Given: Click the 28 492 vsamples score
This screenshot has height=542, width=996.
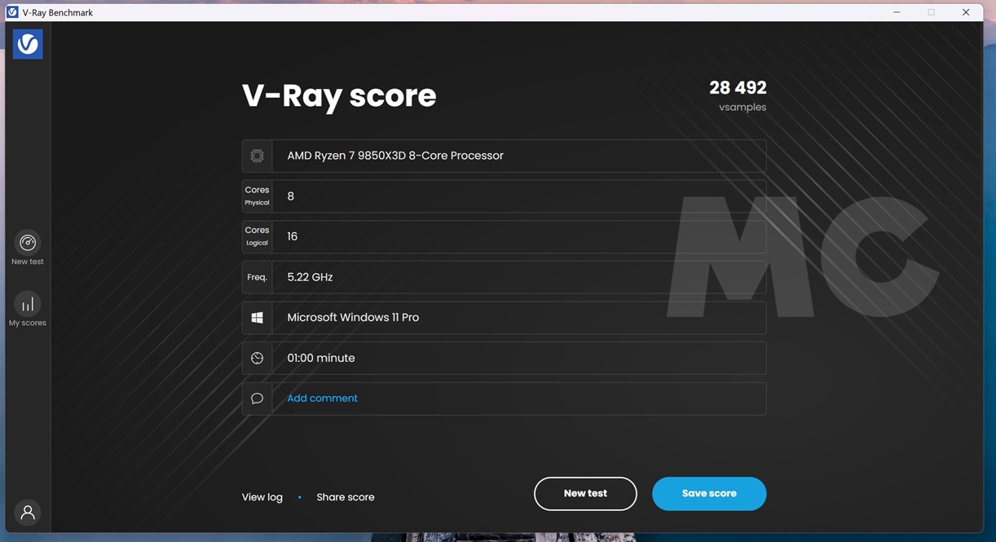Looking at the screenshot, I should point(738,88).
